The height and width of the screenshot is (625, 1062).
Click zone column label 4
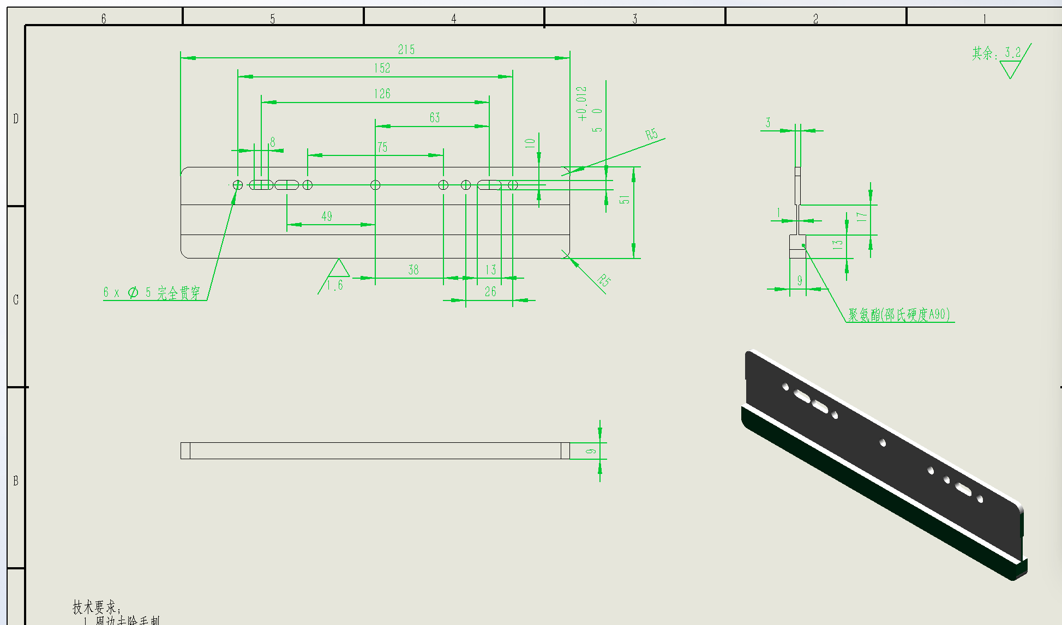pos(453,19)
